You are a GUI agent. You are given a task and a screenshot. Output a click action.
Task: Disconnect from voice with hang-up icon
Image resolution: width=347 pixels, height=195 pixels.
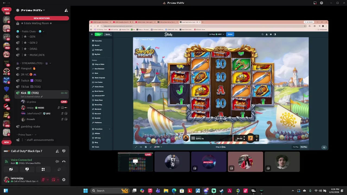coord(64,161)
